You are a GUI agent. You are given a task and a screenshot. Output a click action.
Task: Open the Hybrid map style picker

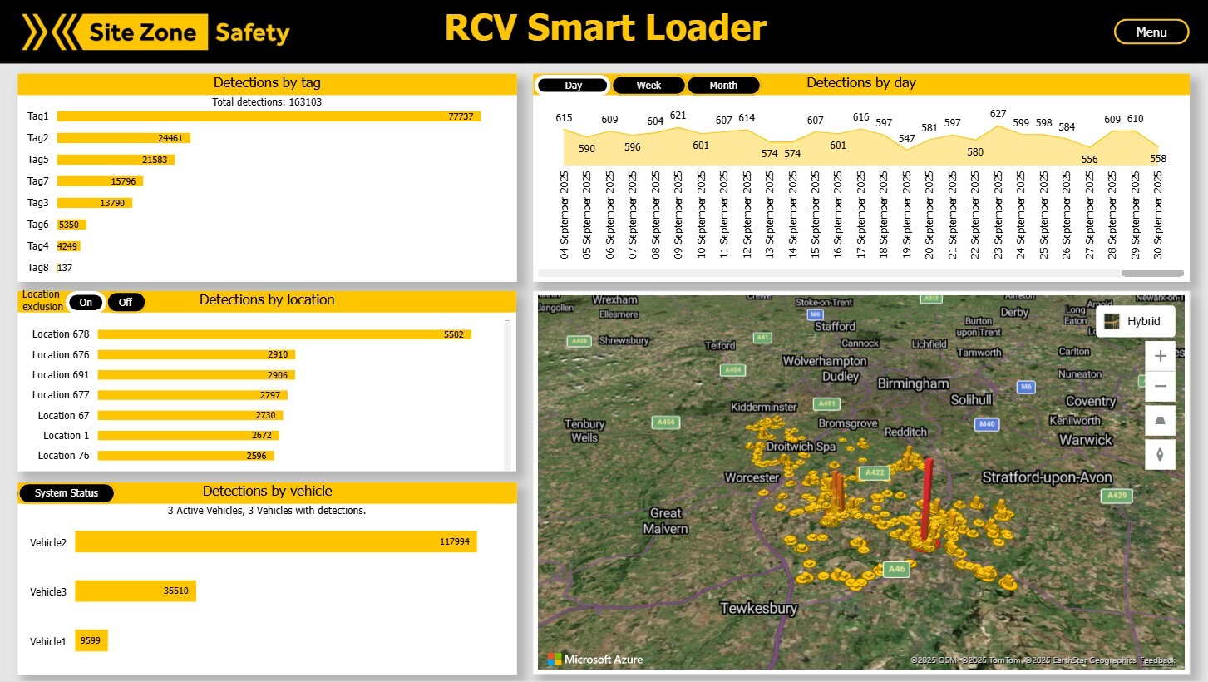tap(1135, 321)
